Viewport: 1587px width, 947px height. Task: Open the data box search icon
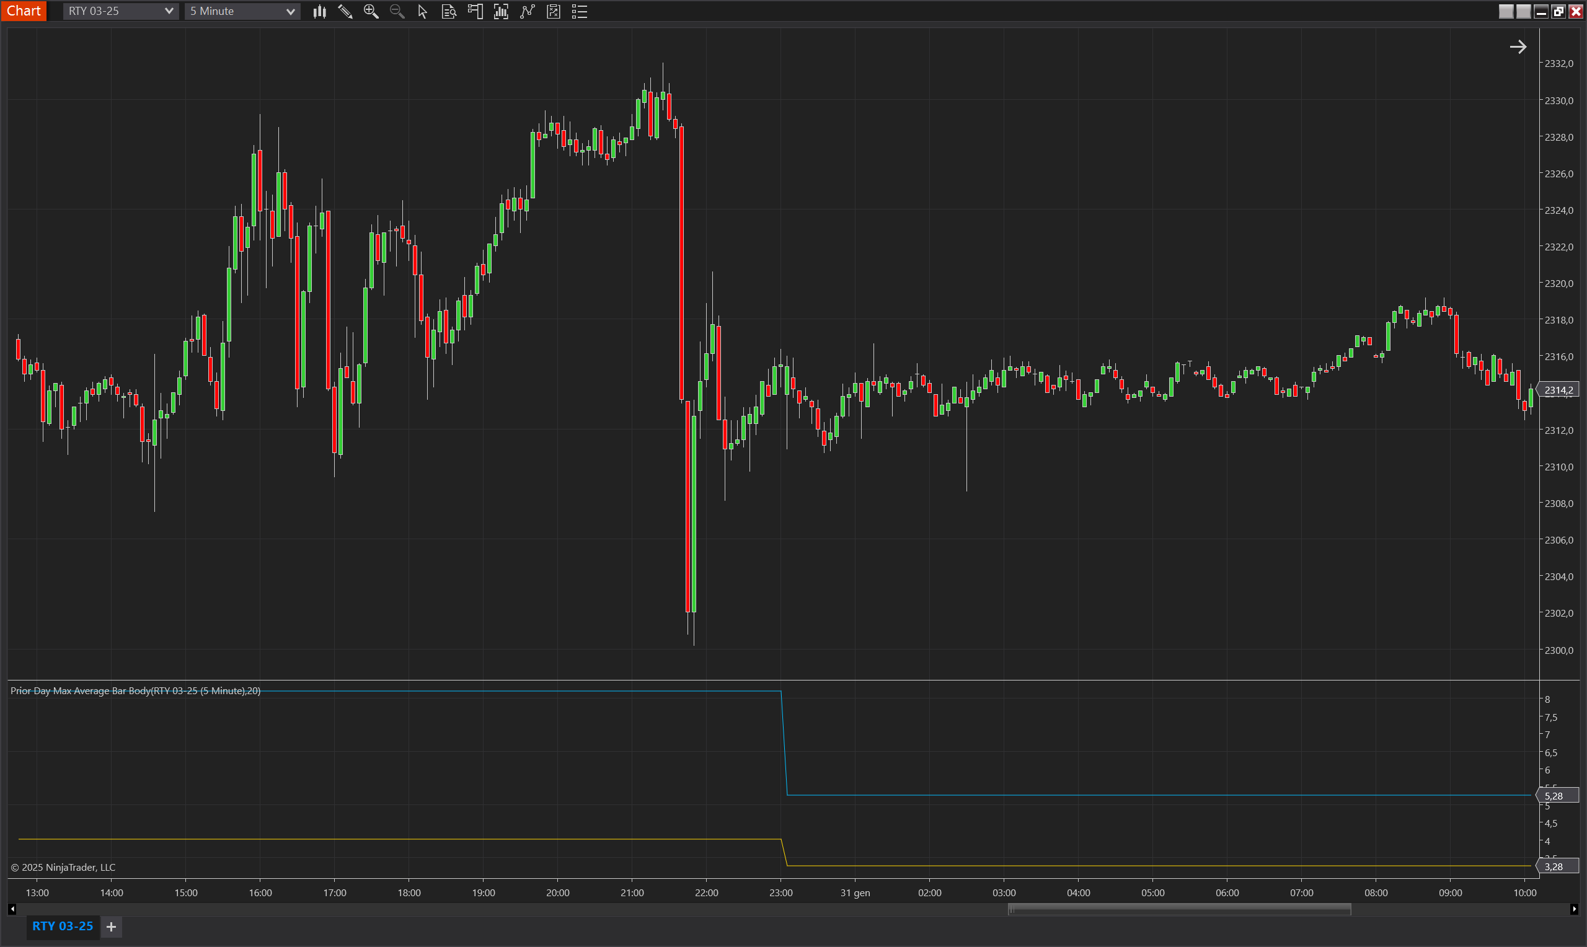(449, 12)
